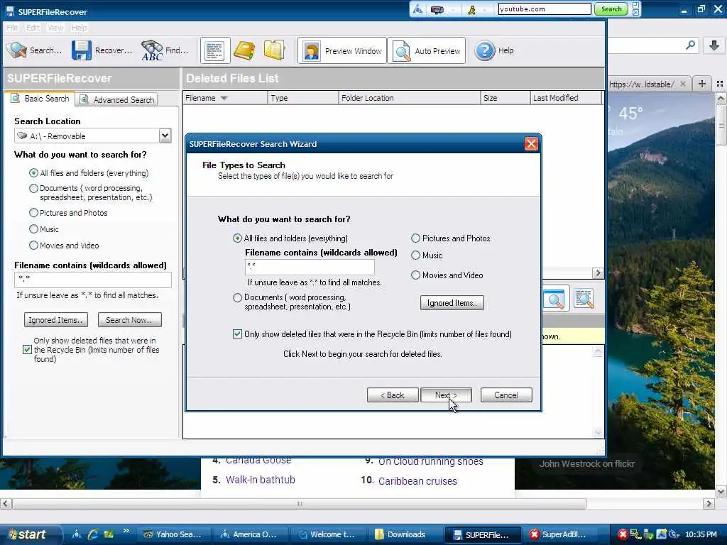The height and width of the screenshot is (545, 727).
Task: Click the Search toolbar icon in SUPERFileRecover
Action: coord(17,50)
